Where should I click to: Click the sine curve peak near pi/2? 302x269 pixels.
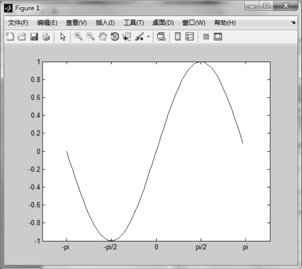tap(201, 62)
